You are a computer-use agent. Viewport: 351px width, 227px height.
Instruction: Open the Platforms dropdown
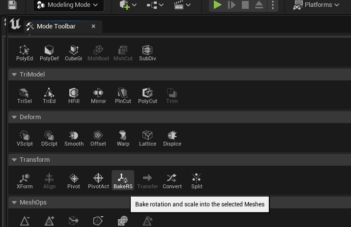pyautogui.click(x=316, y=5)
